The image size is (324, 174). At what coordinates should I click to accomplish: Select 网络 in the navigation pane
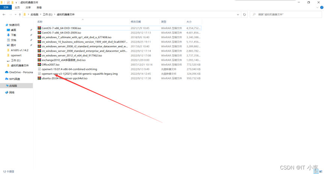point(12,92)
